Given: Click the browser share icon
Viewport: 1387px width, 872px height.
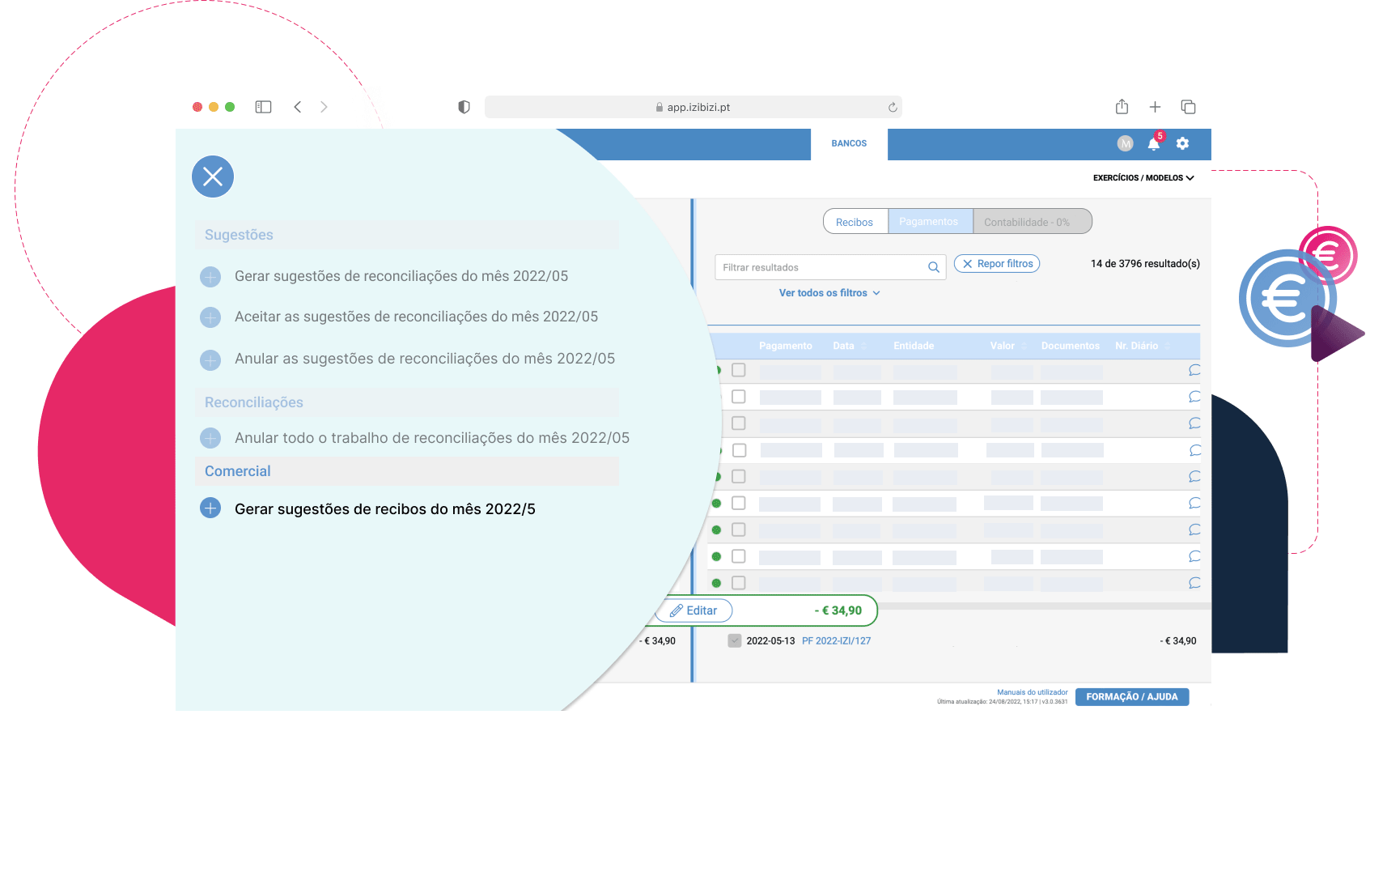Looking at the screenshot, I should pos(1122,107).
